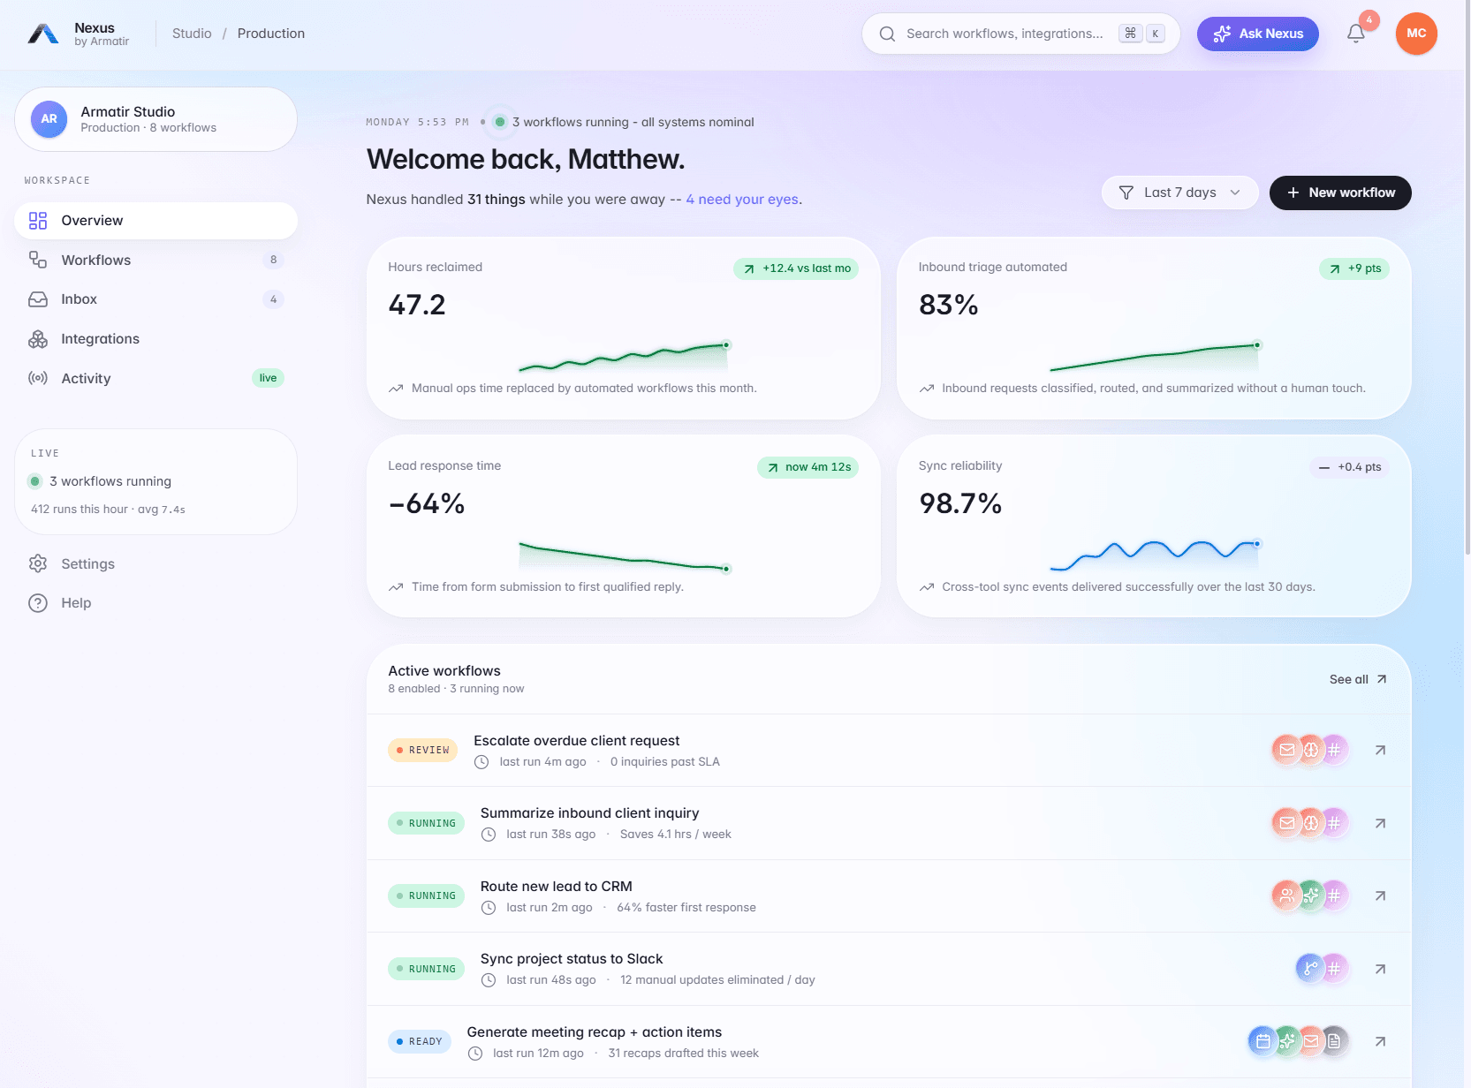Viewport: 1471px width, 1088px height.
Task: Click the REVIEW status badge
Action: pos(422,750)
